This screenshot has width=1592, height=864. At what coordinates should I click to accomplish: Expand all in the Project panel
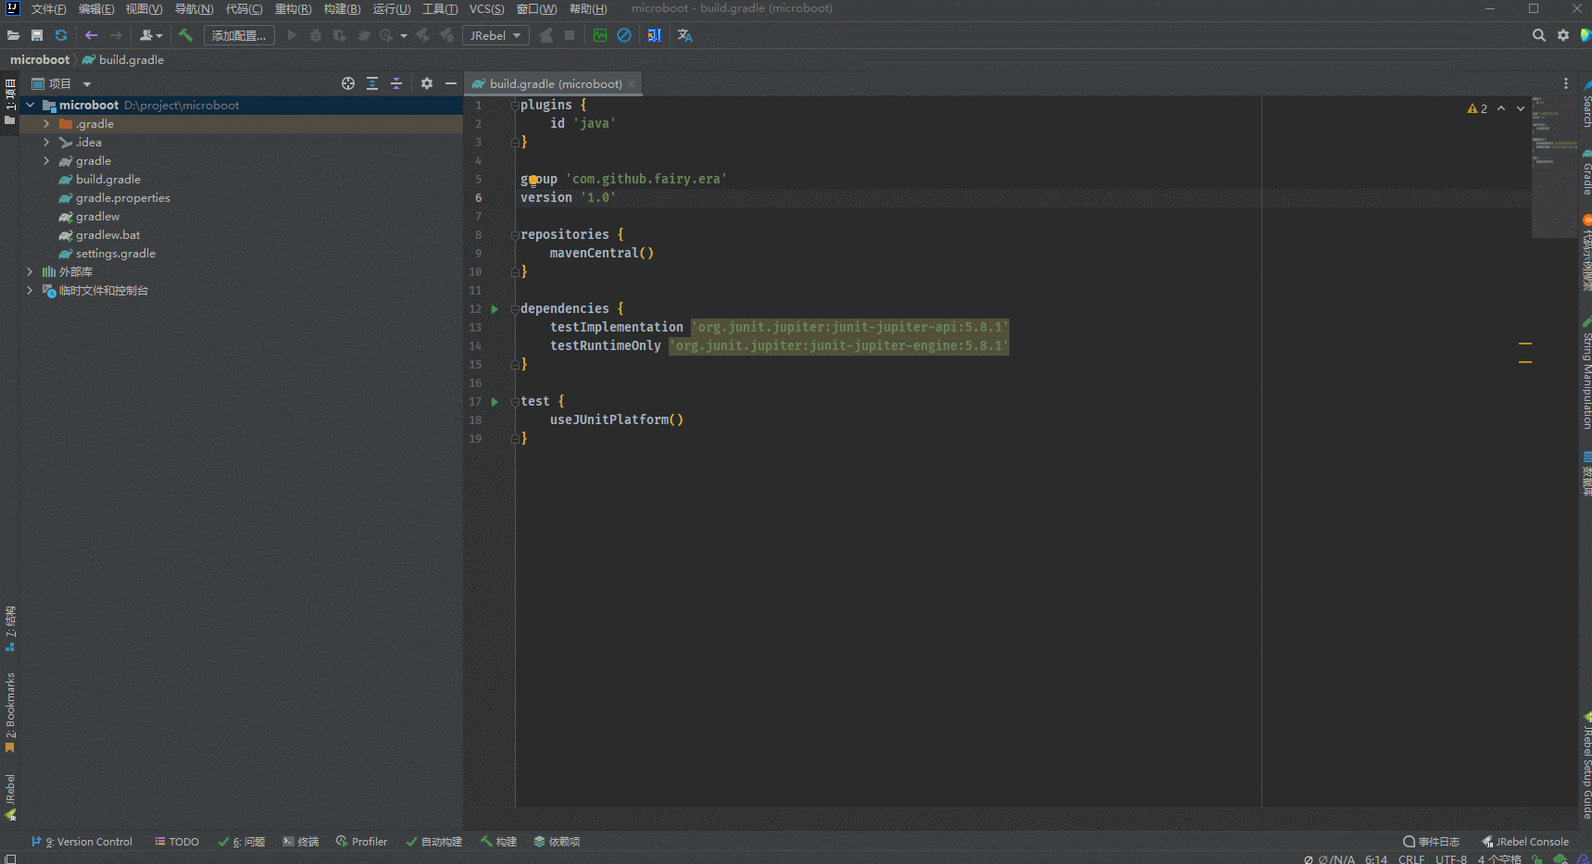372,83
